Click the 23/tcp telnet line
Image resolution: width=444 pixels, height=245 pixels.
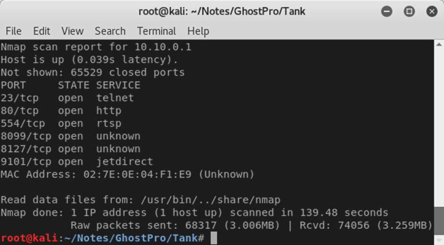coord(67,98)
